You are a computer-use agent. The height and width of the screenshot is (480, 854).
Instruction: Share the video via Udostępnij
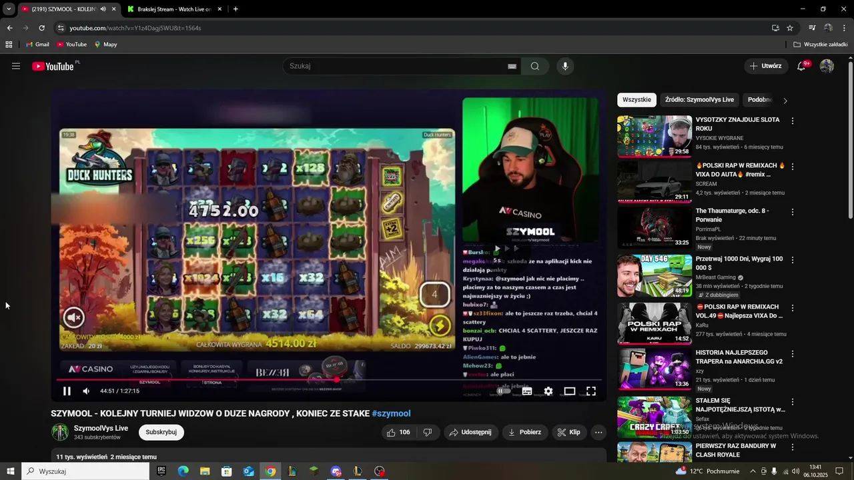click(470, 432)
